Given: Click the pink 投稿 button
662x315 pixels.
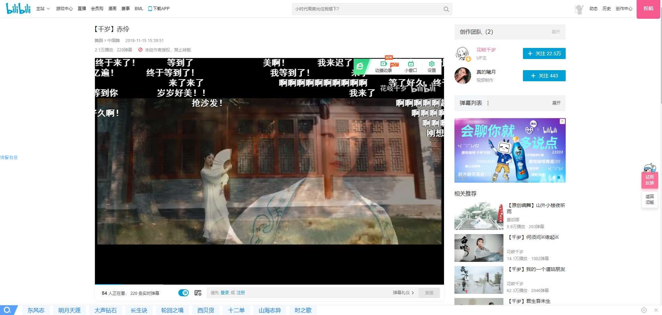Looking at the screenshot, I should coord(648,9).
